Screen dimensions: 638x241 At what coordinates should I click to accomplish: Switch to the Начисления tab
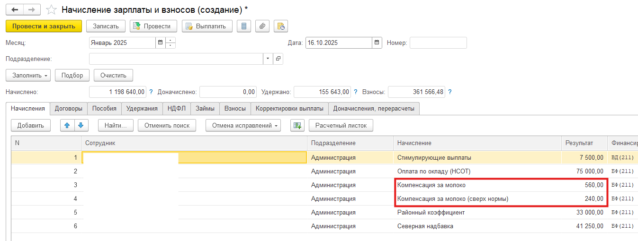[x=27, y=108]
